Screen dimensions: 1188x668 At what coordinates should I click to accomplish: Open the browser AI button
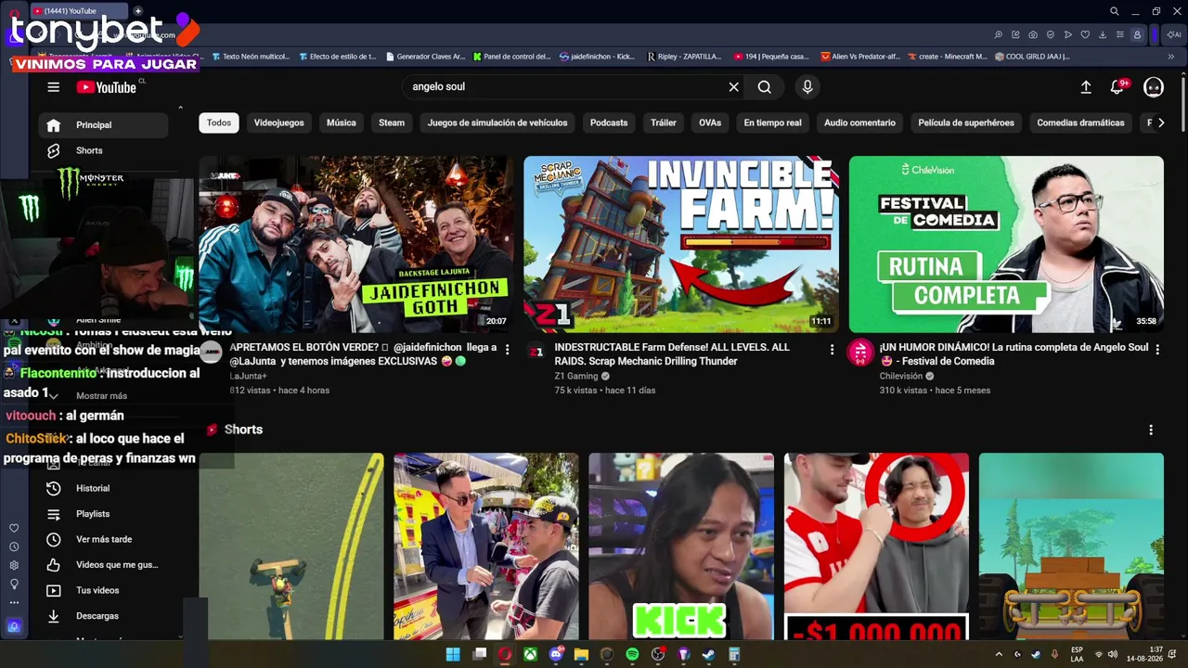[x=1174, y=35]
